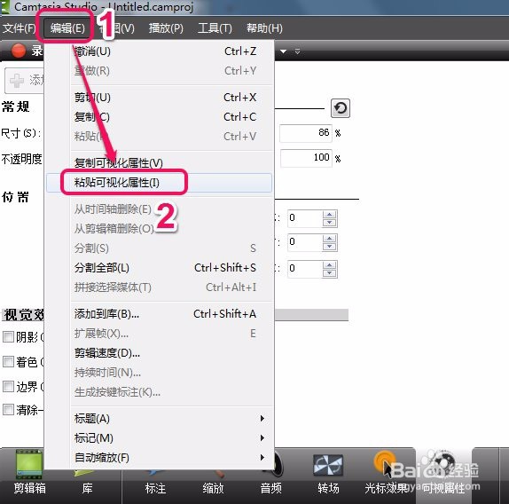509x504 pixels.
Task: Select 粘贴可视化属性(I) menu entry
Action: 159,183
